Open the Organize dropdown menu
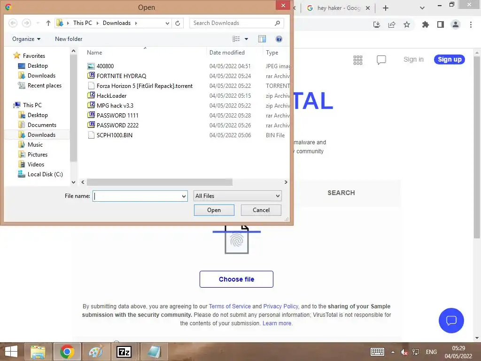 (26, 39)
